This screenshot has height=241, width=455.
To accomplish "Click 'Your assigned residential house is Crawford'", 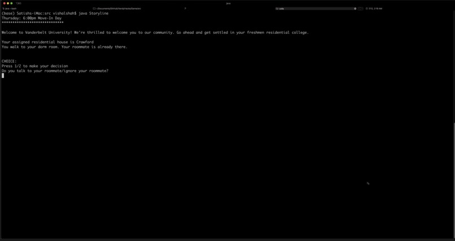I will click(x=47, y=42).
